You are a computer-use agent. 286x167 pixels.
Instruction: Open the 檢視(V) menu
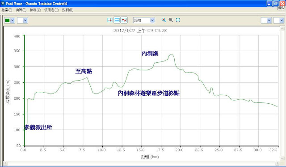(35, 10)
